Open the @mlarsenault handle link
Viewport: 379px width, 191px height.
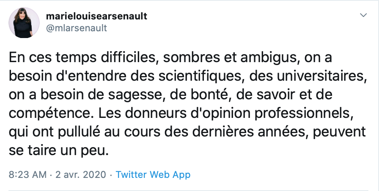click(77, 28)
